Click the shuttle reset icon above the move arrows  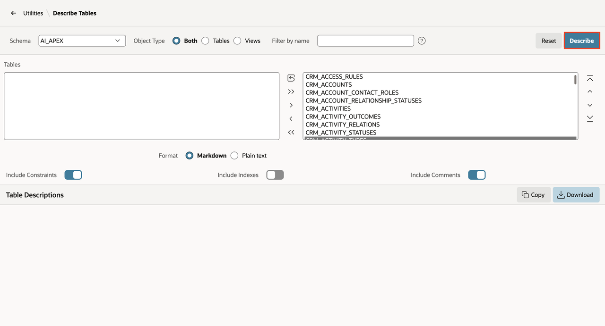[291, 78]
